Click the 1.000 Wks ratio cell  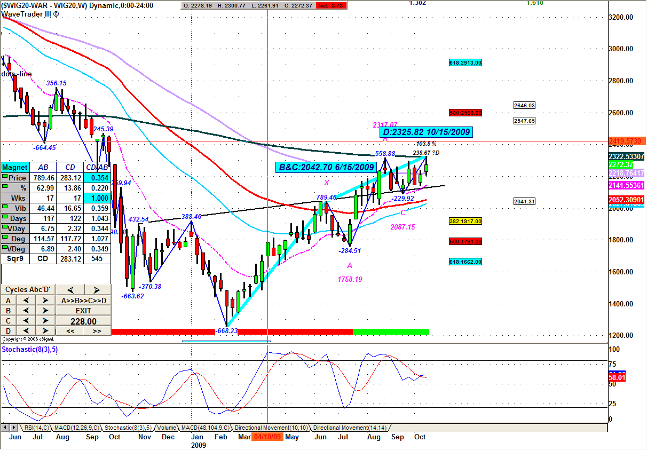point(97,198)
